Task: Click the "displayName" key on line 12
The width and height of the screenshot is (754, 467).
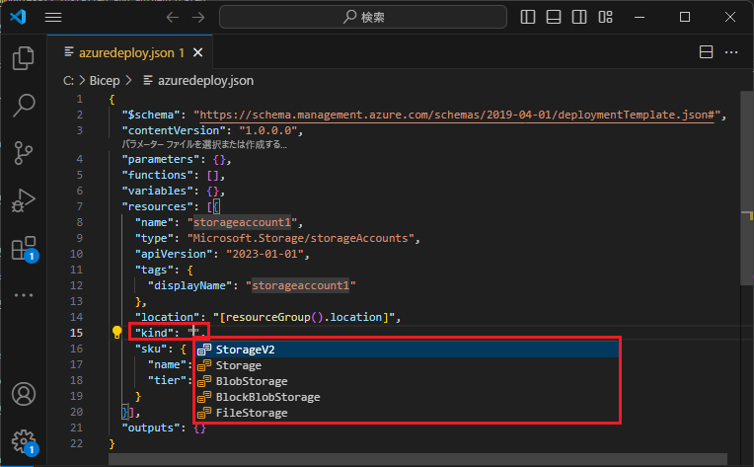Action: (x=189, y=285)
